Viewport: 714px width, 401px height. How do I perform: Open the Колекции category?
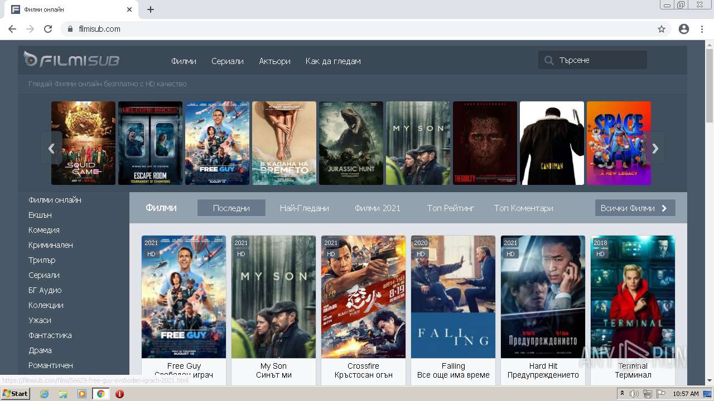(x=46, y=305)
